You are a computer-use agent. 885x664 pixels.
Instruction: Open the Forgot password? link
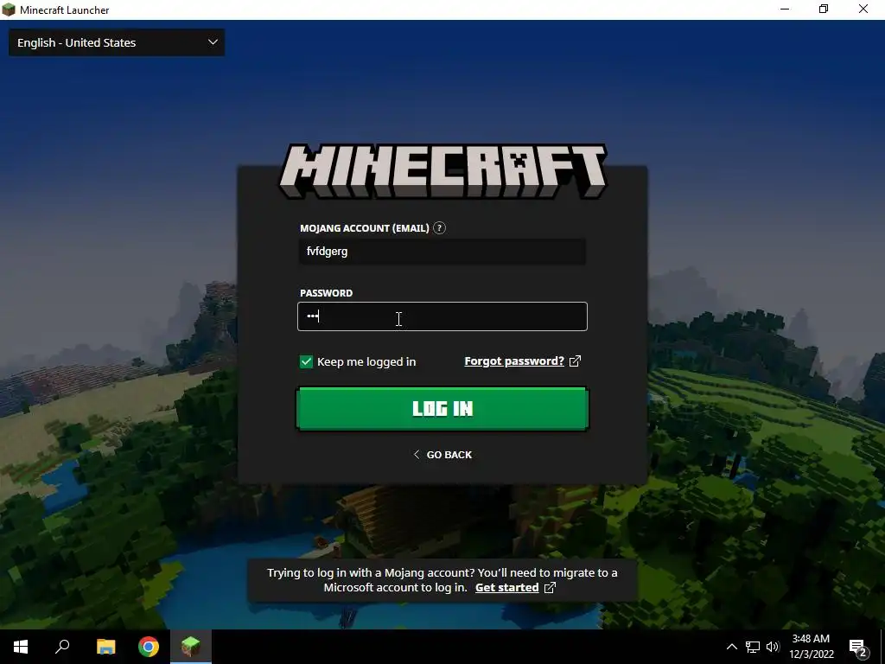pyautogui.click(x=514, y=361)
